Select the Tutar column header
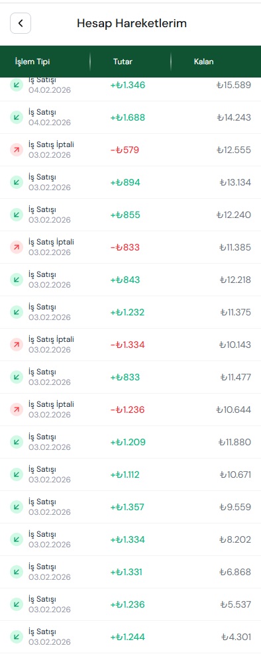Screen dimensions: 261x658 [123, 62]
